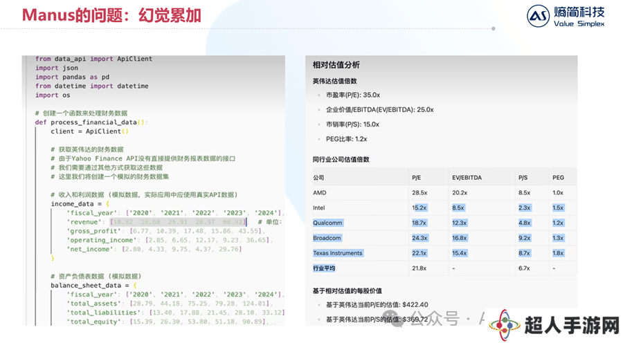Screen dimensions: 623x343
Task: Select the bullet "市销率(P/S): 15.0x"
Action: click(352, 124)
